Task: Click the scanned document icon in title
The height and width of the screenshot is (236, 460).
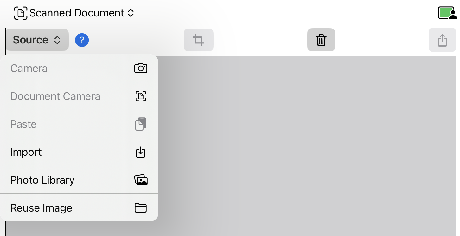Action: click(21, 13)
